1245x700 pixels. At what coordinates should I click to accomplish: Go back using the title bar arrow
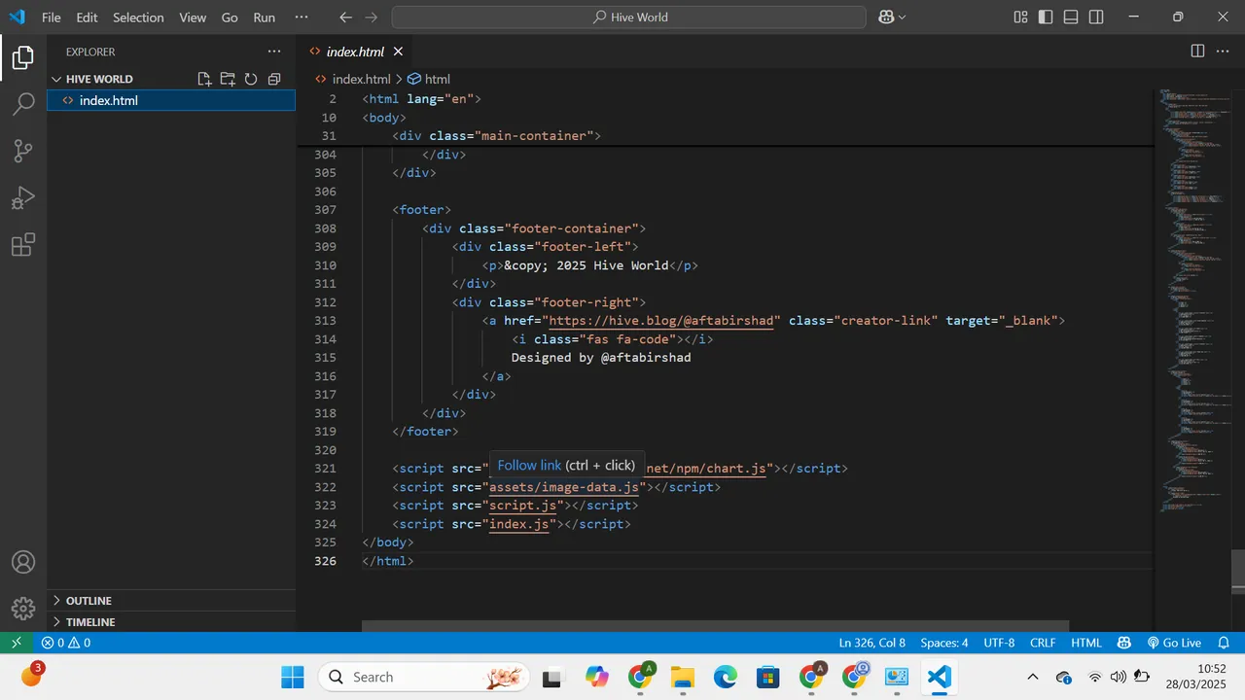345,17
